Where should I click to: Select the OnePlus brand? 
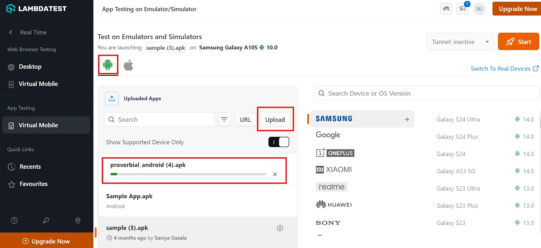[335, 153]
